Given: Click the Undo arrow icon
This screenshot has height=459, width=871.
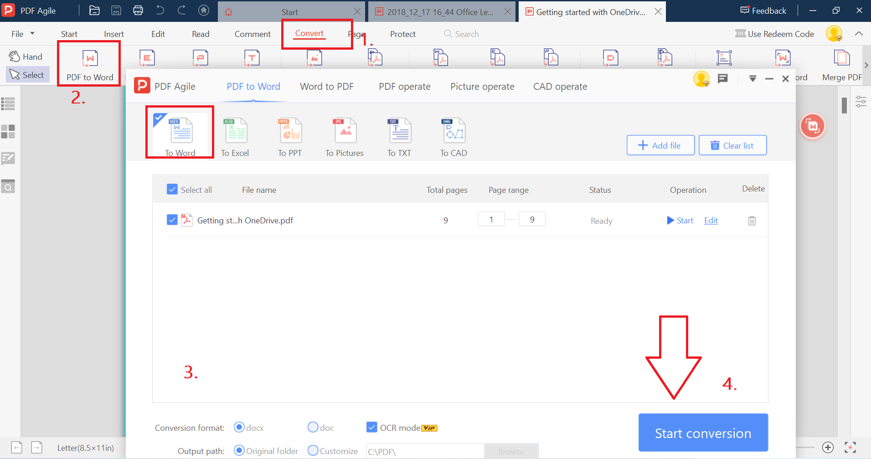Looking at the screenshot, I should [x=160, y=10].
